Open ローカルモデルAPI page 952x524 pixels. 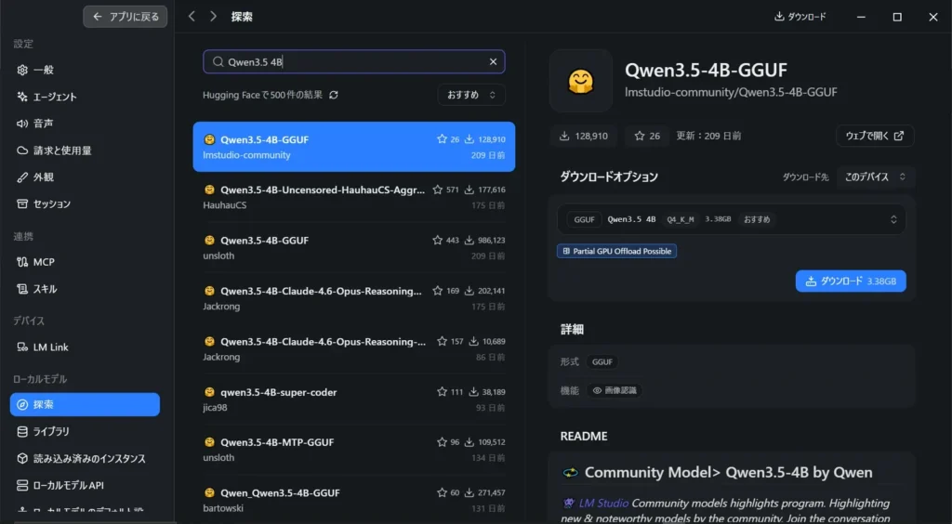[85, 485]
